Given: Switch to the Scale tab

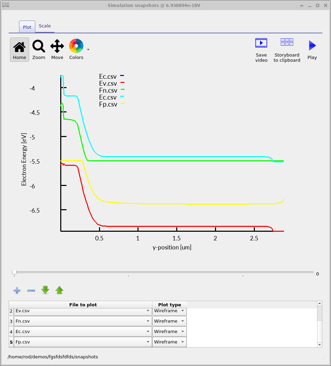Looking at the screenshot, I should point(45,26).
